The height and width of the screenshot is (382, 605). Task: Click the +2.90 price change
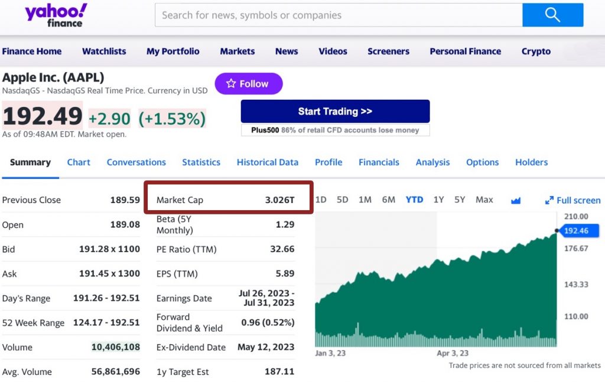pos(109,119)
